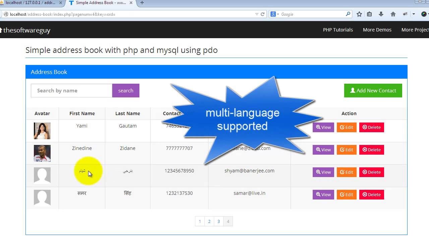
Task: Click the Avatar column header
Action: [42, 113]
